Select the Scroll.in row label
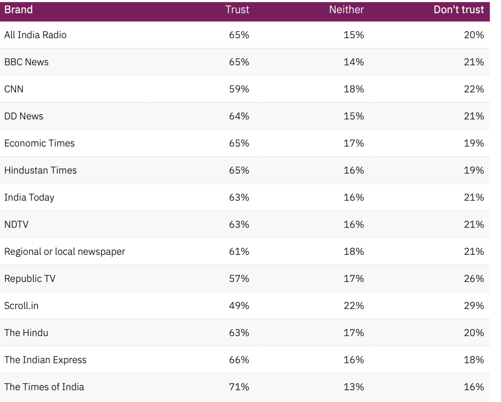Screen dimensions: 501x402 point(21,306)
